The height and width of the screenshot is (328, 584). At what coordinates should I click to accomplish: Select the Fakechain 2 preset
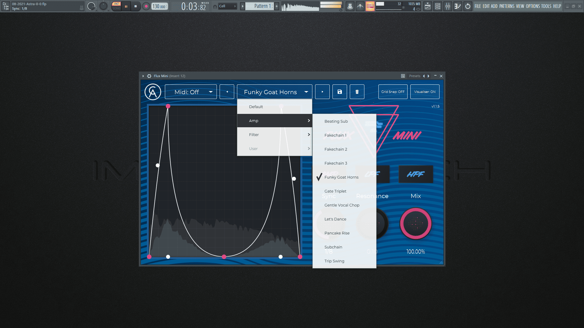[x=344, y=149]
